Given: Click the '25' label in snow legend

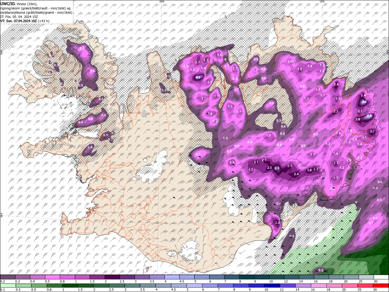Looking at the screenshot, I should click(360, 281).
